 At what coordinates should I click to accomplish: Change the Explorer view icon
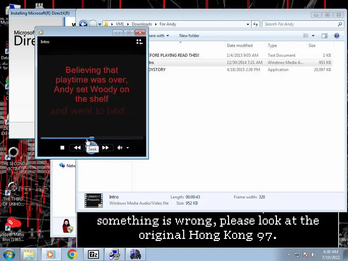pyautogui.click(x=306, y=35)
